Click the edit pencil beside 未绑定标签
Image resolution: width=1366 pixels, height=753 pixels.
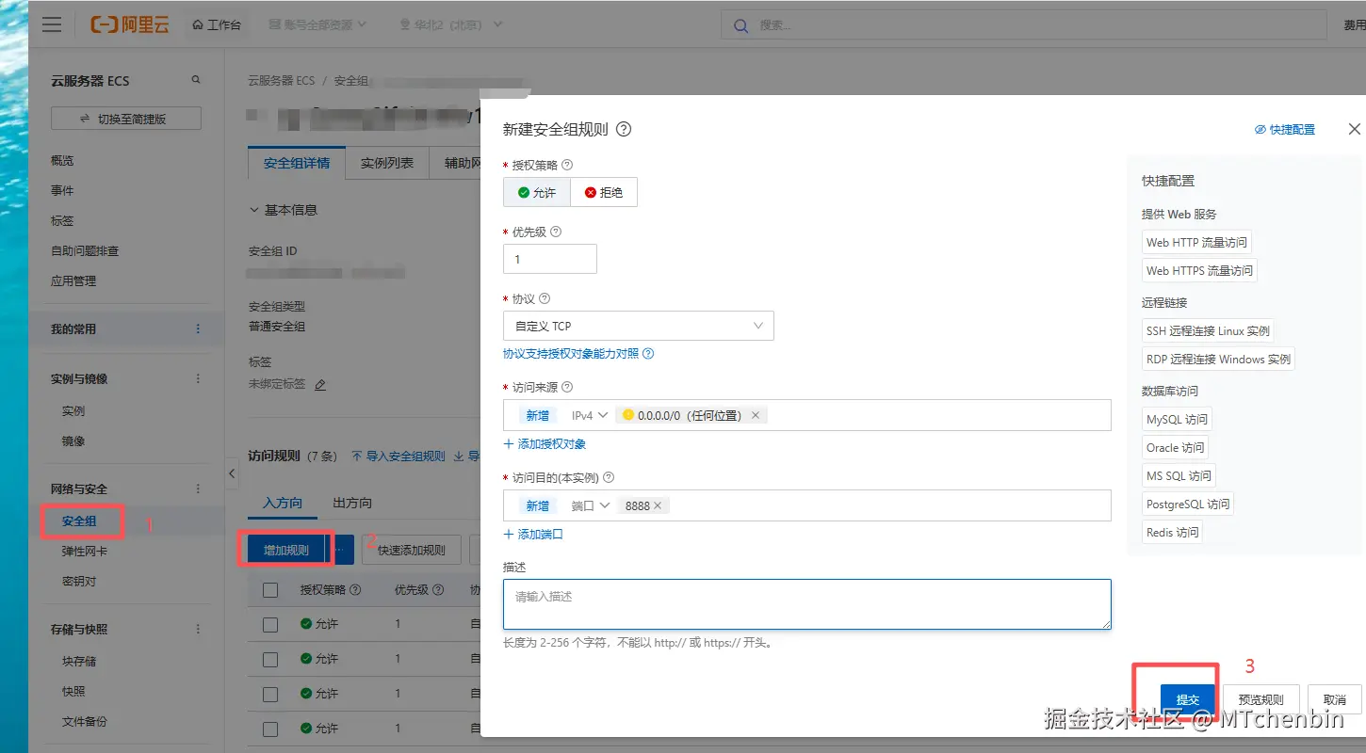point(319,385)
